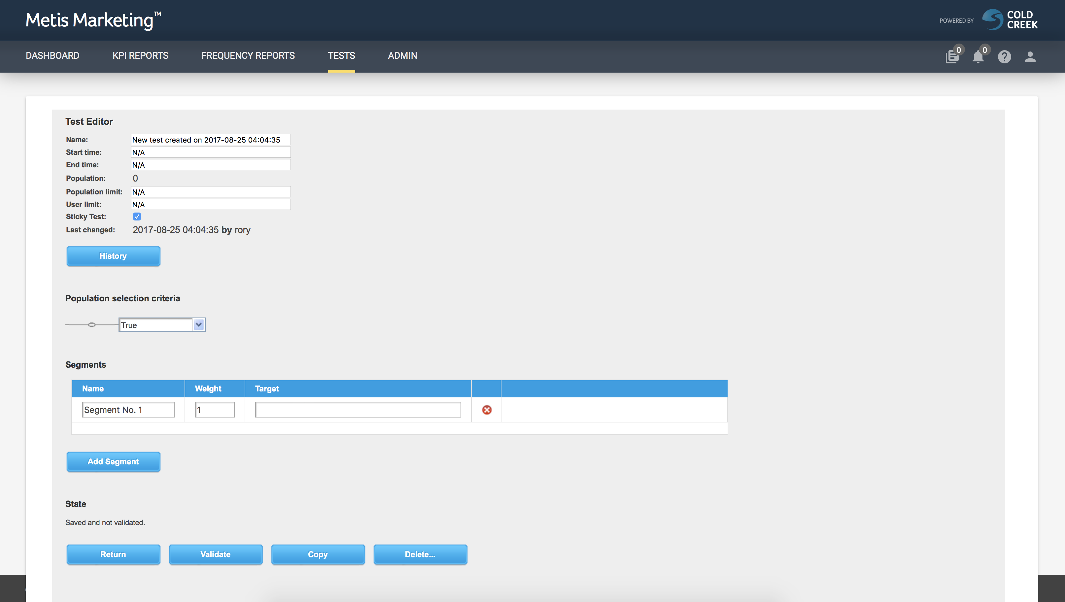
Task: Edit the segment Weight field
Action: pos(215,410)
